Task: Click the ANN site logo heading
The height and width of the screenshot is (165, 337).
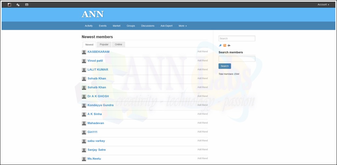Action: coord(93,14)
